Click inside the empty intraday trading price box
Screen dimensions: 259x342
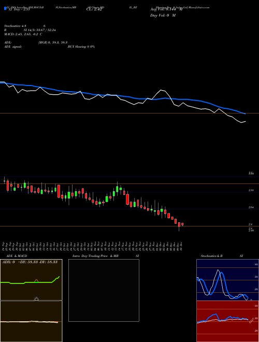coord(104,290)
